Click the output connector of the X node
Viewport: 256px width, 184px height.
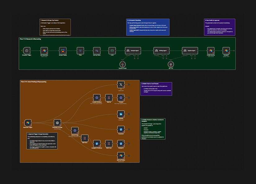pos(129,85)
